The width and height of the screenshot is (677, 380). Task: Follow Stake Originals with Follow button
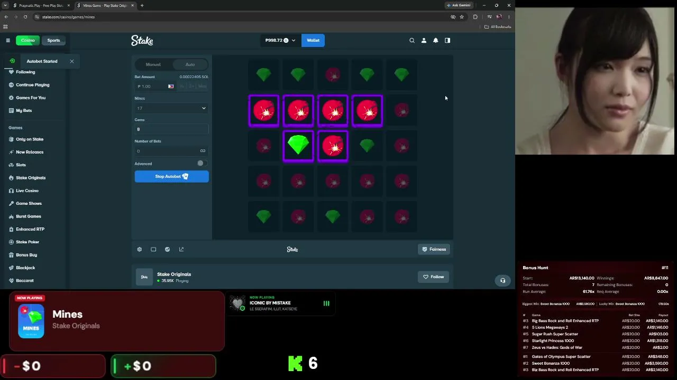tap(433, 277)
